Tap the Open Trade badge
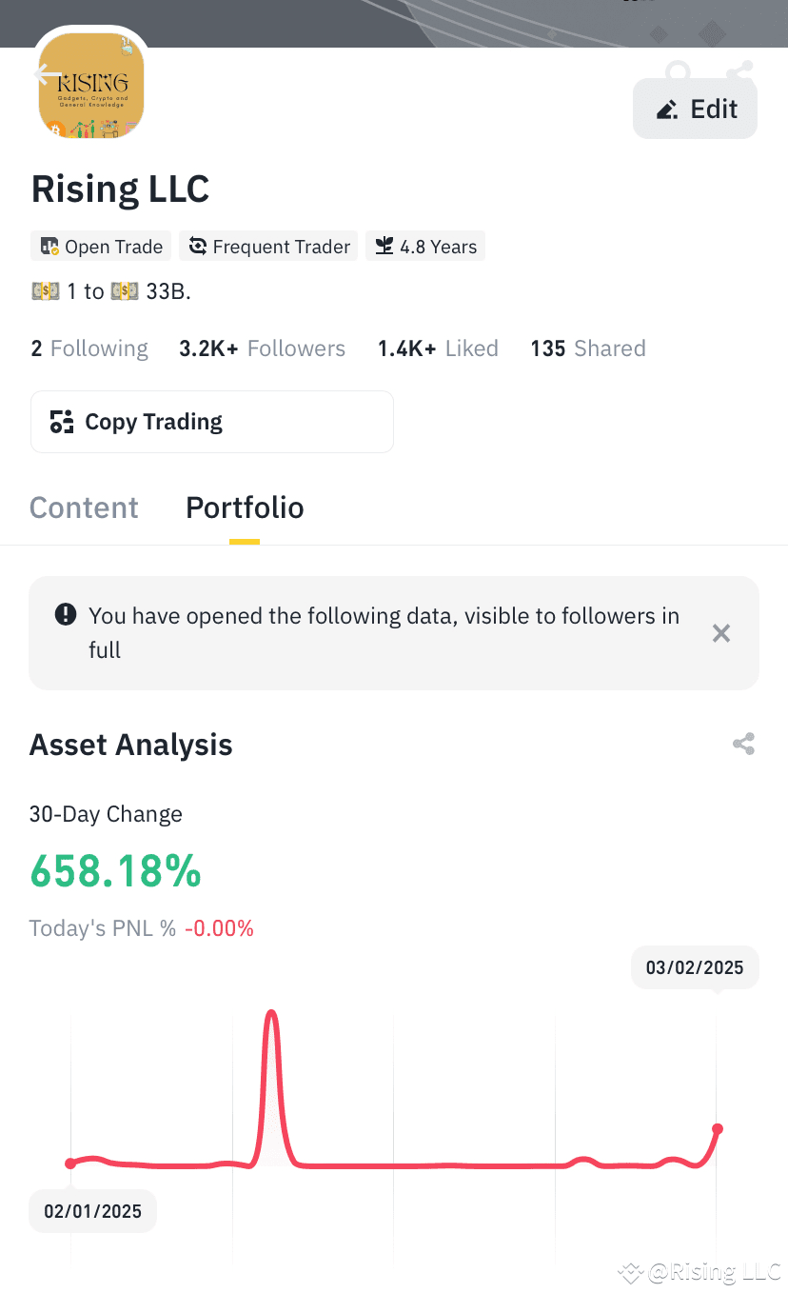 101,247
